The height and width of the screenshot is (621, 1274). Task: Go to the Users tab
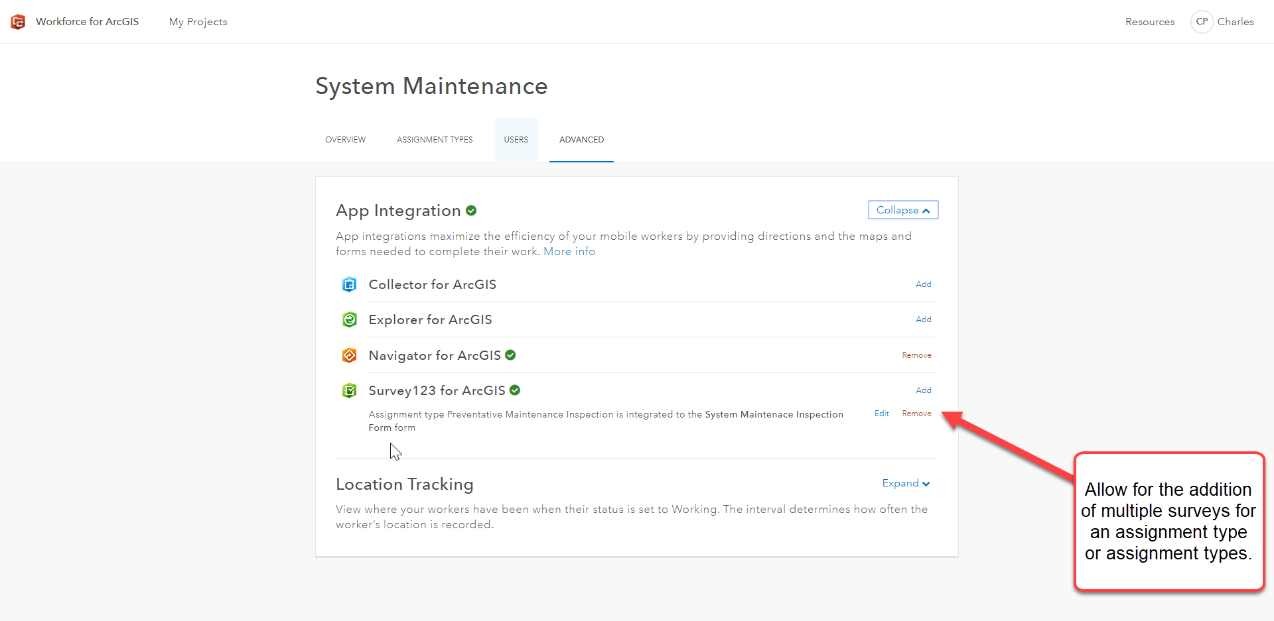[x=516, y=140]
